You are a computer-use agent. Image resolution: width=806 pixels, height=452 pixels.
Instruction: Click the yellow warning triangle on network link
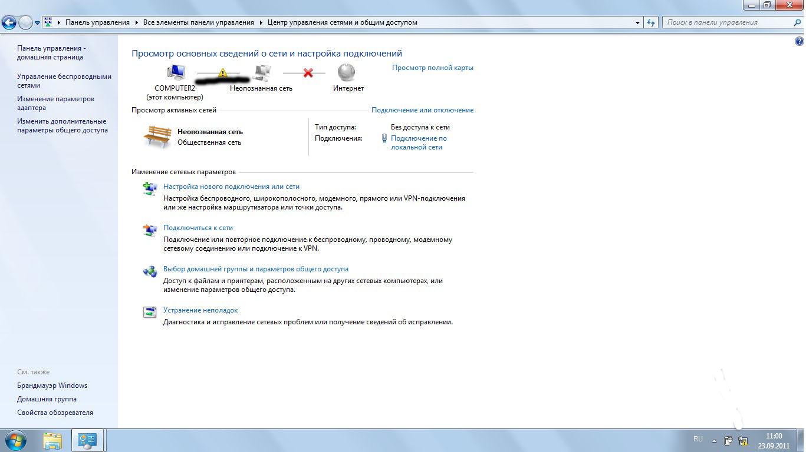pos(222,73)
